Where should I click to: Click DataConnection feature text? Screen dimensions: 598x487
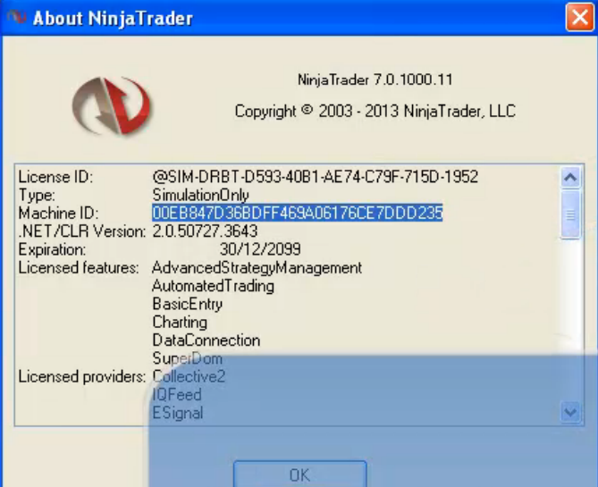pos(206,340)
